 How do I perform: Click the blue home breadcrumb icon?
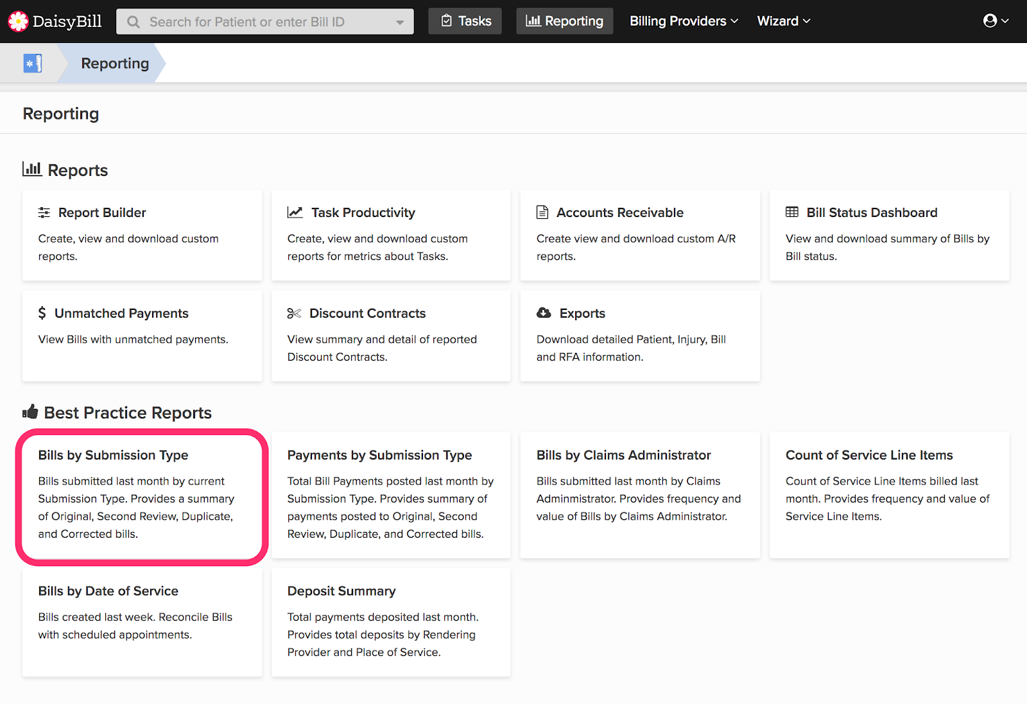tap(33, 63)
